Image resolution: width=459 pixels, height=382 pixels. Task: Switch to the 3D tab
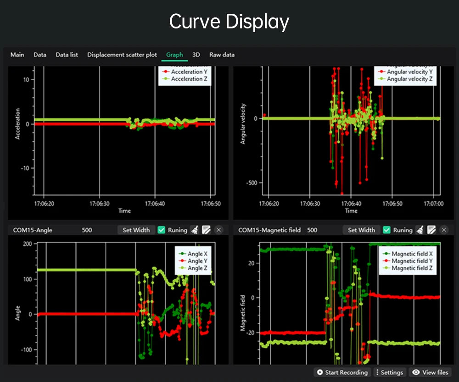(196, 55)
